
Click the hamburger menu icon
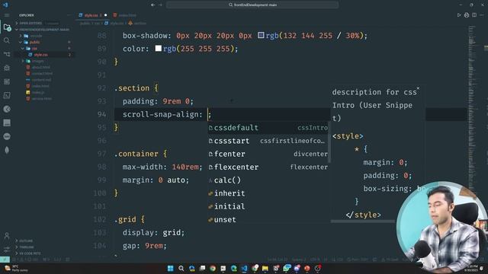tap(7, 15)
